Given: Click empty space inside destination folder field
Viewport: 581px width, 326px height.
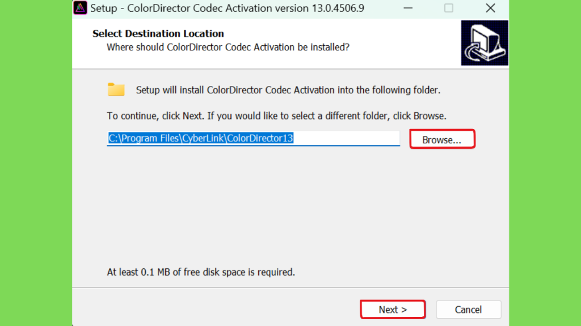Looking at the screenshot, I should (347, 138).
